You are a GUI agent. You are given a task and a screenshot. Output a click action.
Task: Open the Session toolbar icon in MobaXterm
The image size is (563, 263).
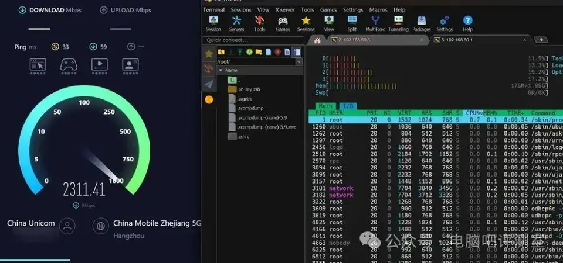click(x=213, y=23)
